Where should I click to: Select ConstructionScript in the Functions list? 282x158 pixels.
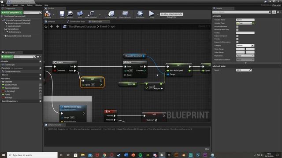click(12, 72)
